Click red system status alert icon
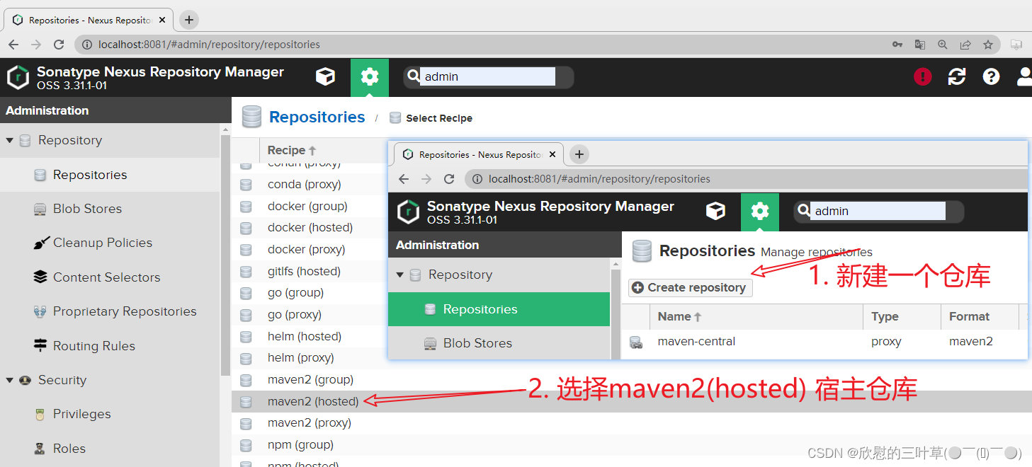 pos(922,76)
